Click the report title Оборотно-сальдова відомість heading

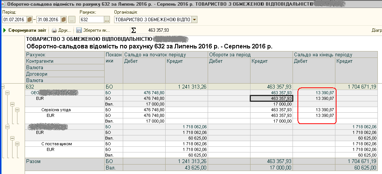click(x=149, y=47)
